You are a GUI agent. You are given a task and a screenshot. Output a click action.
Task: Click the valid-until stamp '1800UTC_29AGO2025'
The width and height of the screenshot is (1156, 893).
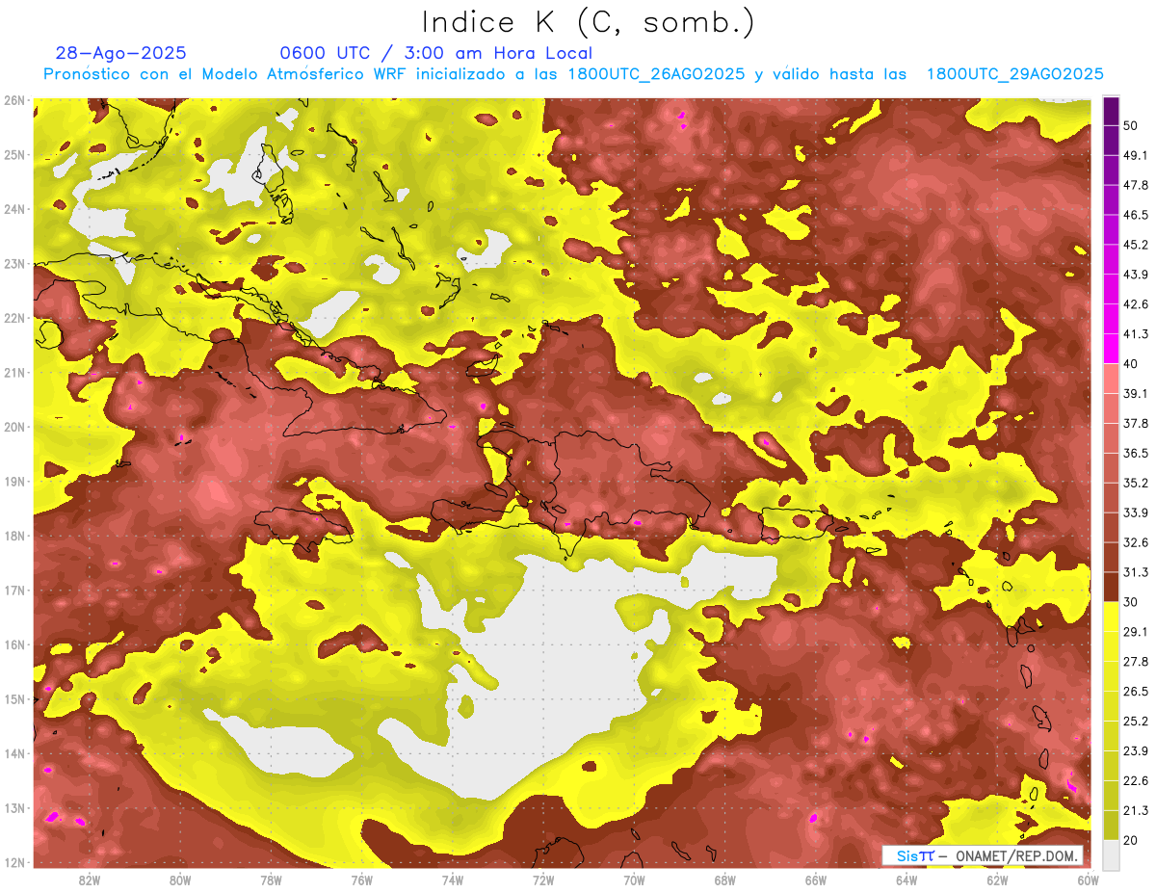pyautogui.click(x=1014, y=74)
